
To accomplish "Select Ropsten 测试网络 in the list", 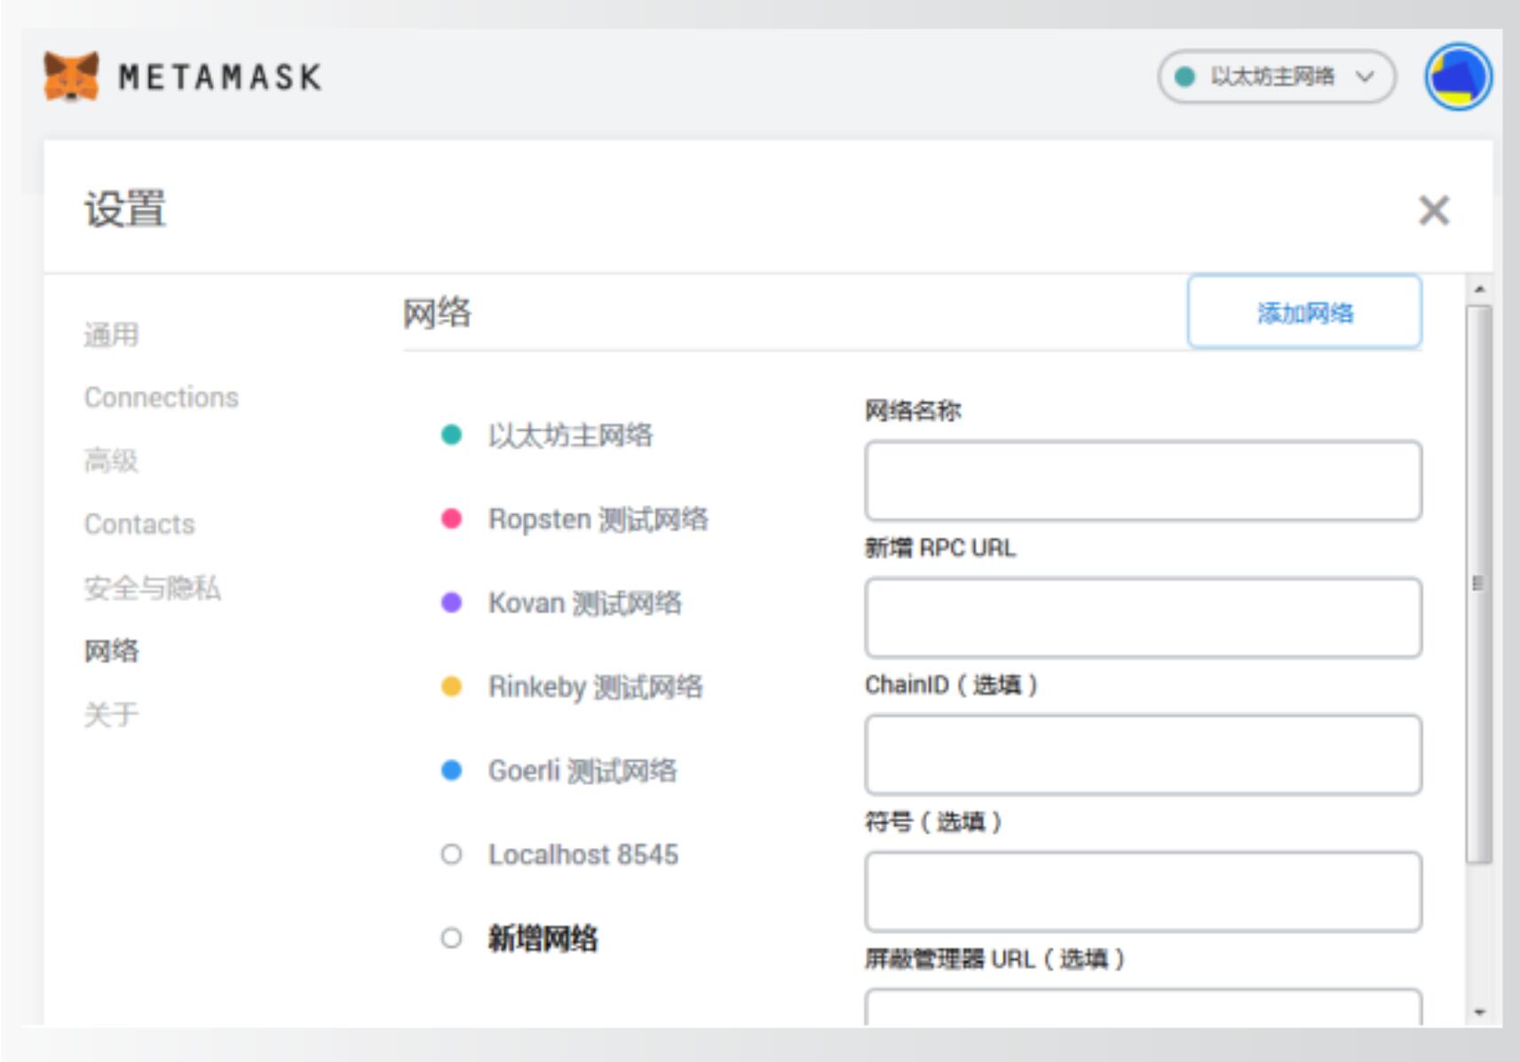I will pos(598,519).
